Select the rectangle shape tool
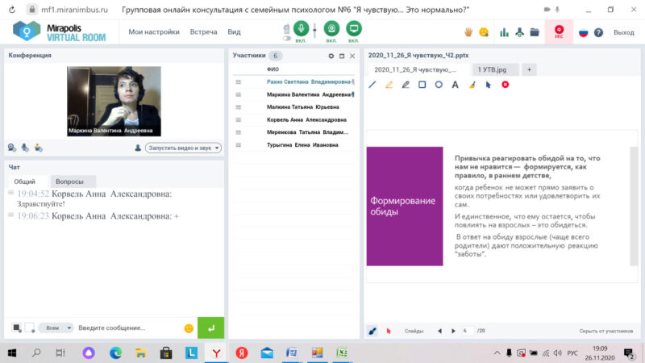Image resolution: width=645 pixels, height=363 pixels. click(x=422, y=85)
